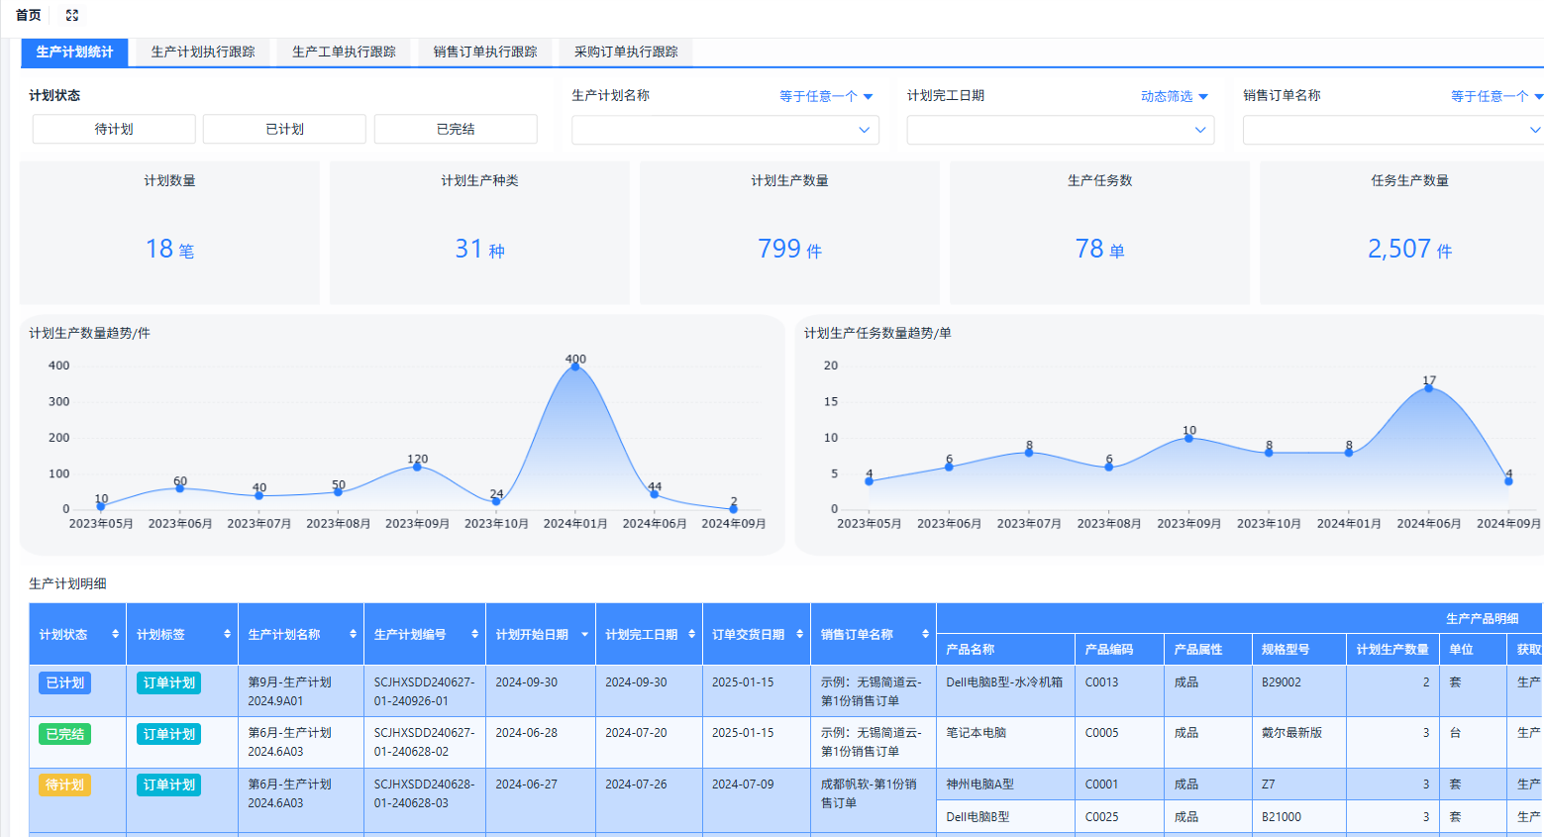Viewport: 1544px width, 837px height.
Task: Toggle the 已计划 status filter
Action: point(283,129)
